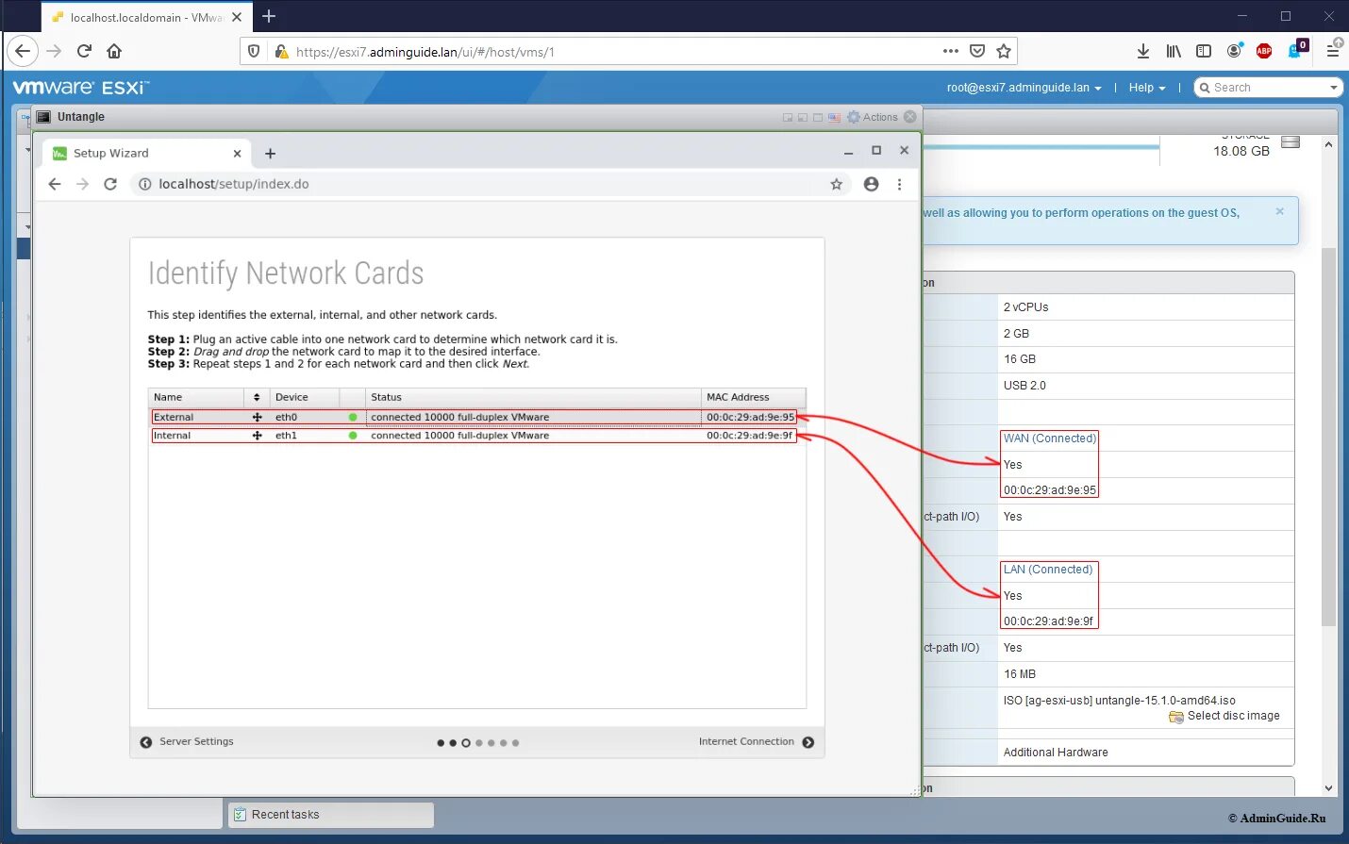Select the Setup Wizard tab
Screen dimensions: 1349x844
point(146,153)
